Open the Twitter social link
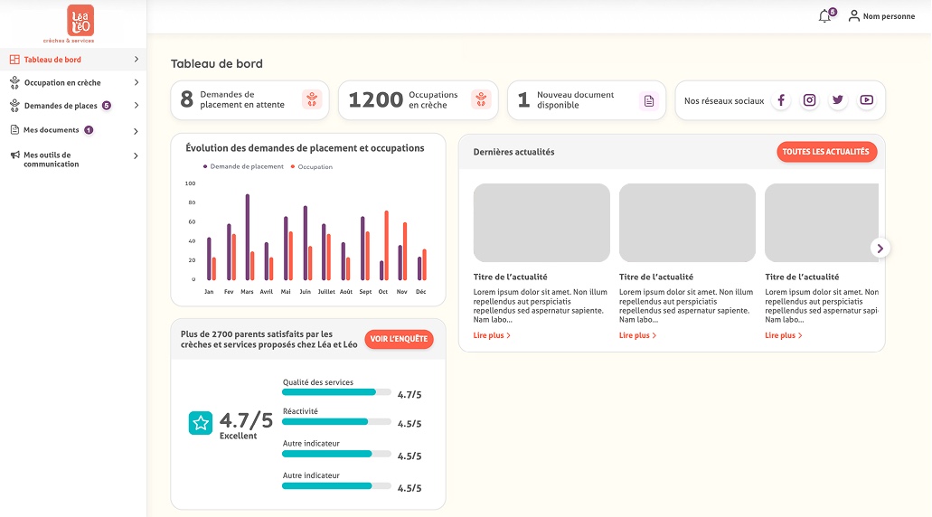932x517 pixels. point(837,100)
